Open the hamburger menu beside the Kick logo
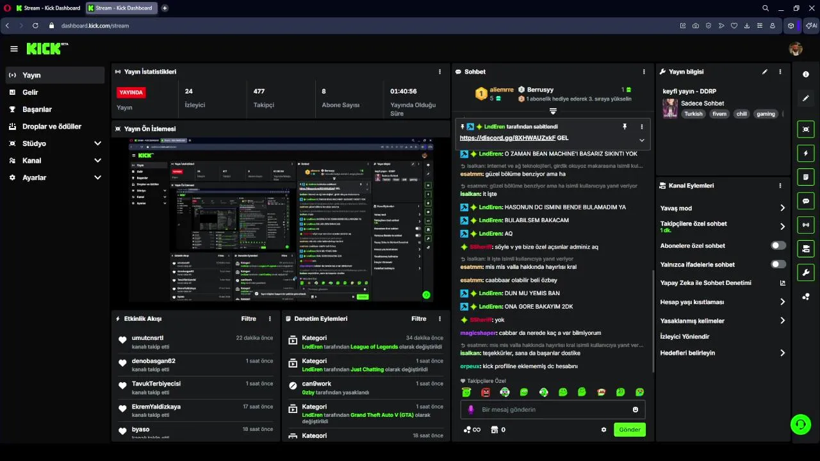The height and width of the screenshot is (461, 820). coord(14,49)
